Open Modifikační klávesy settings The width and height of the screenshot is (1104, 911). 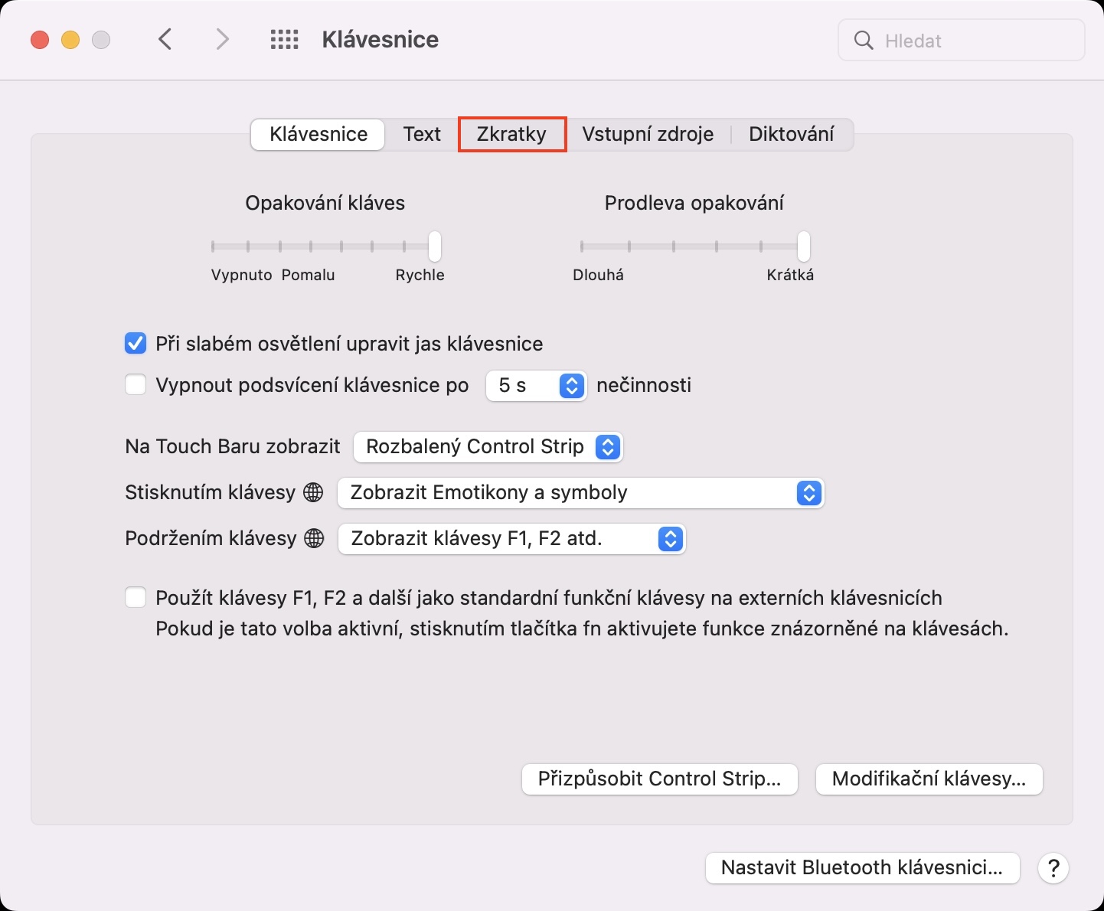(x=929, y=779)
